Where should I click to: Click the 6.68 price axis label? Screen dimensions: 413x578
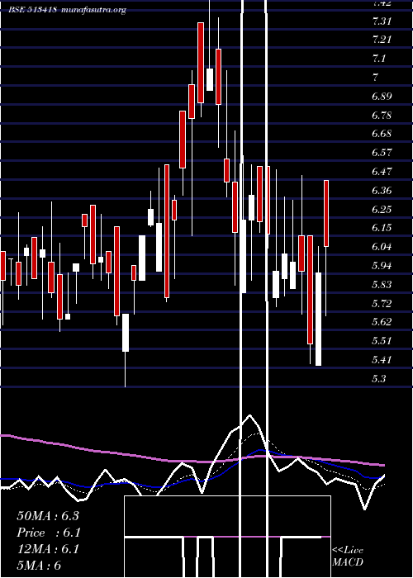click(382, 134)
